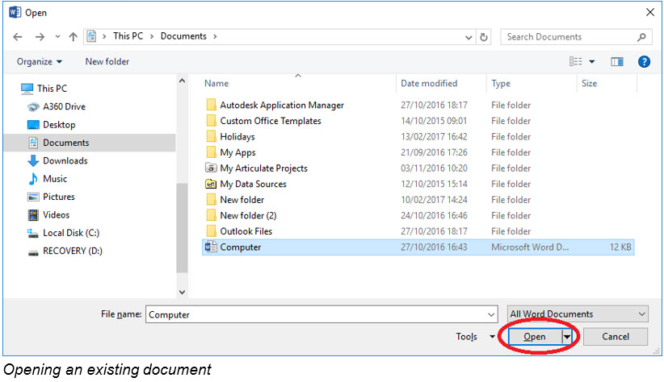Select RECOVERY (D:) drive in sidebar
This screenshot has height=382, width=664.
coord(65,251)
